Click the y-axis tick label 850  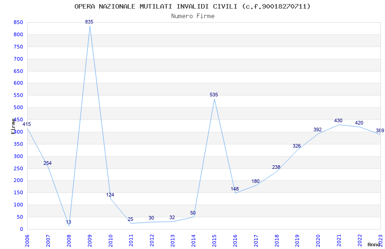pyautogui.click(x=18, y=22)
